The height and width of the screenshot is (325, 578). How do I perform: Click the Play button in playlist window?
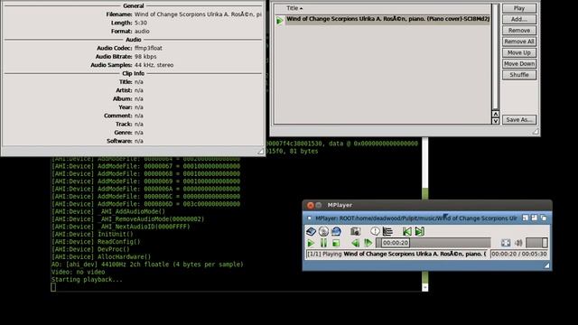click(519, 8)
